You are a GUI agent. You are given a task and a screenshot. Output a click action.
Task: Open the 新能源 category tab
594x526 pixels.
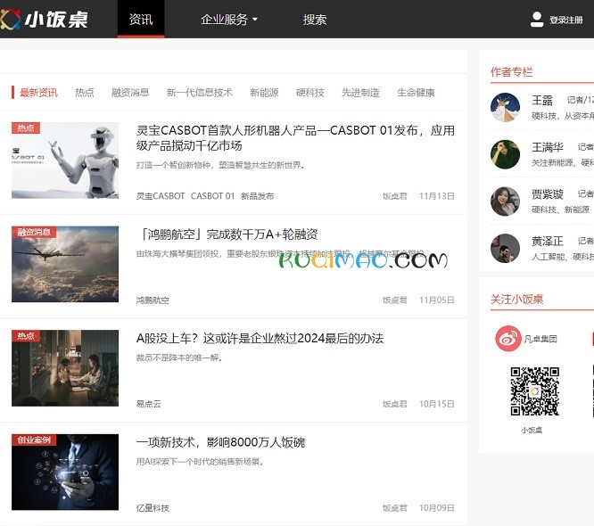[x=264, y=93]
